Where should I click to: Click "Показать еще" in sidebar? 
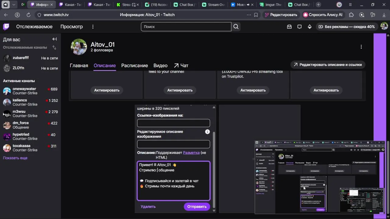point(15,158)
